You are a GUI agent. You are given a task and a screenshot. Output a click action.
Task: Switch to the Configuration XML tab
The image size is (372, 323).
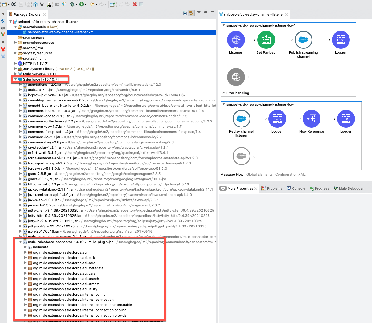coord(290,174)
